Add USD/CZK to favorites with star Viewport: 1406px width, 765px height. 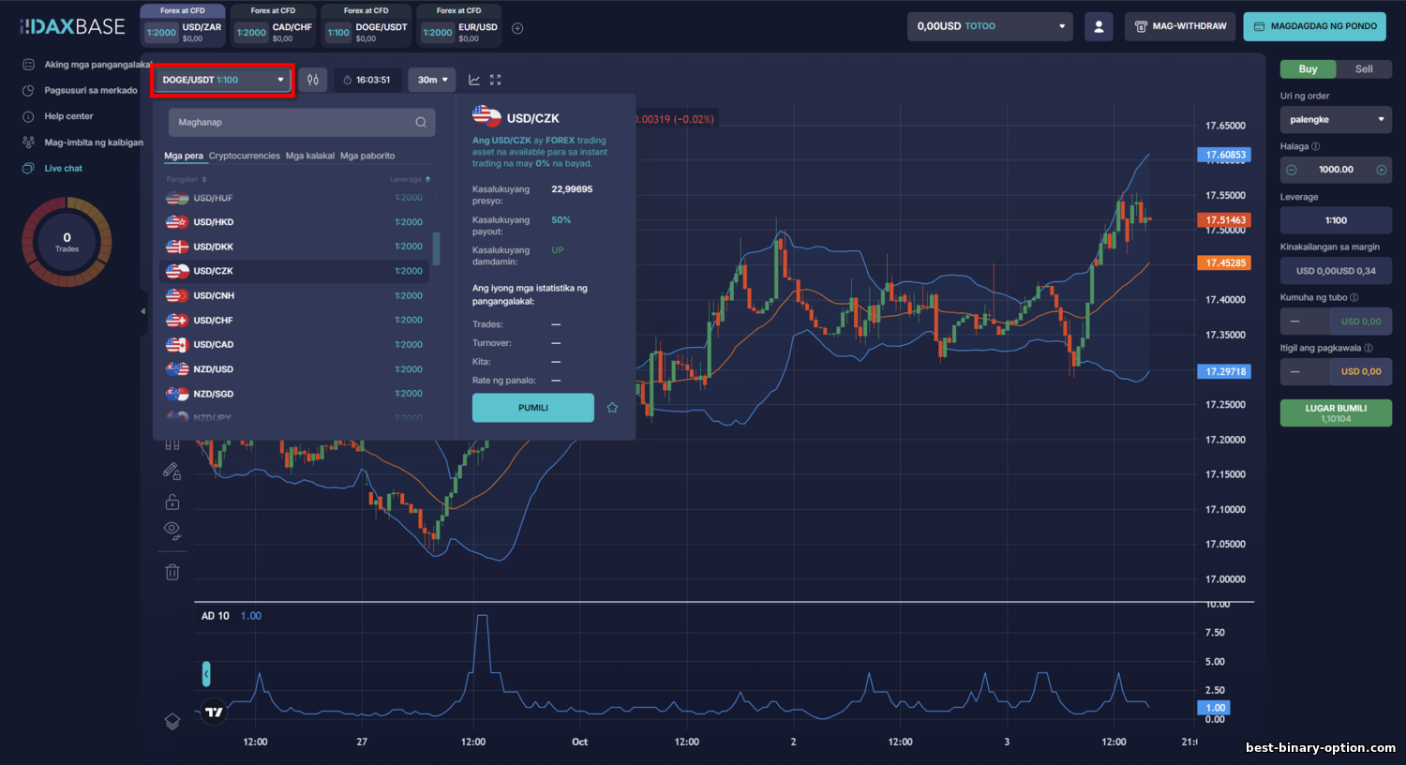coord(612,408)
